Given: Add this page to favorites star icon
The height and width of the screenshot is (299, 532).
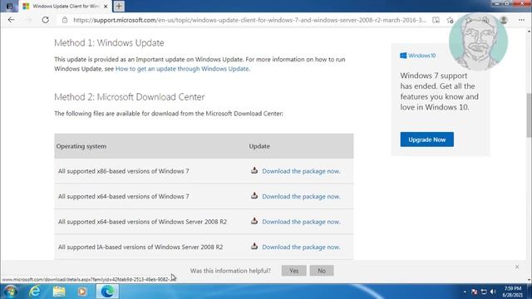Looking at the screenshot, I should 450,20.
